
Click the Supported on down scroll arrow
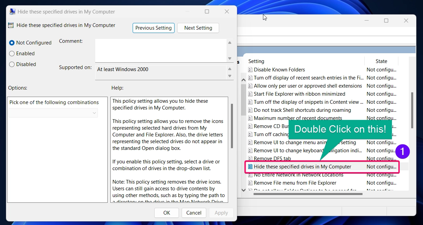pos(230,76)
